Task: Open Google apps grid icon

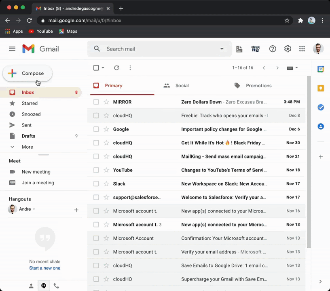Action: tap(302, 49)
